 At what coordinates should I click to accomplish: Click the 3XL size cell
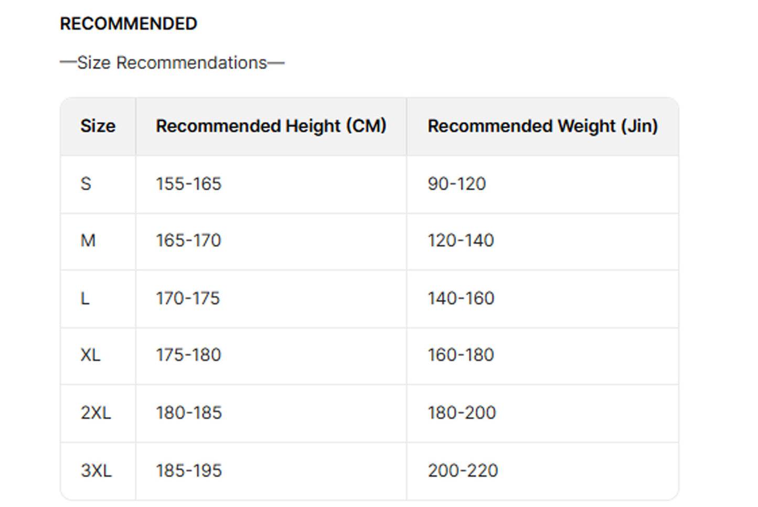pyautogui.click(x=97, y=471)
